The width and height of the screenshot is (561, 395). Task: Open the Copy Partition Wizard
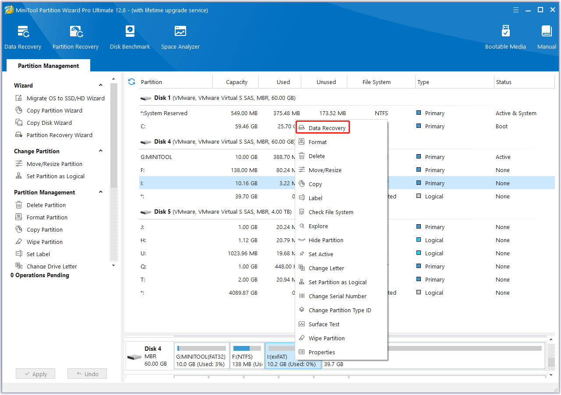pos(49,110)
